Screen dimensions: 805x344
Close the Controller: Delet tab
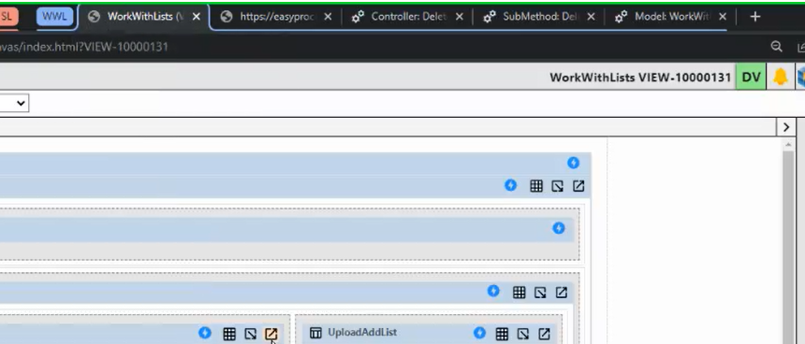coord(459,17)
